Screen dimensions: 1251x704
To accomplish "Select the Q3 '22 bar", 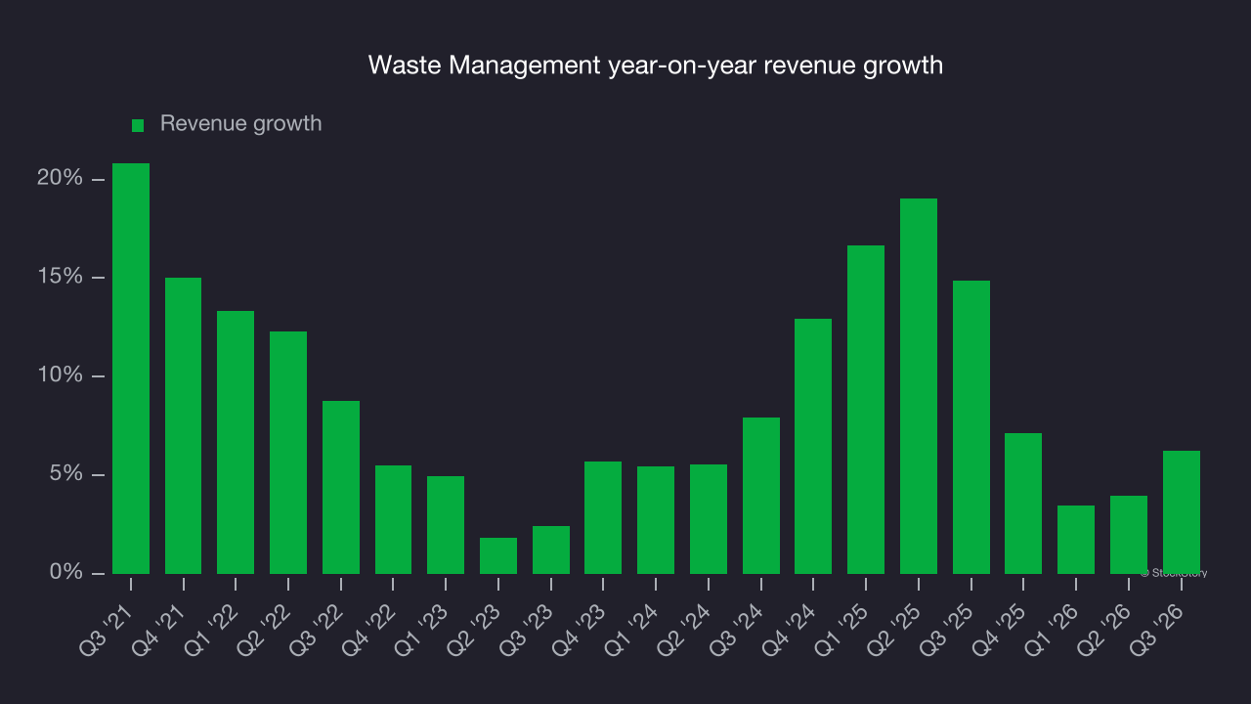I will point(341,487).
